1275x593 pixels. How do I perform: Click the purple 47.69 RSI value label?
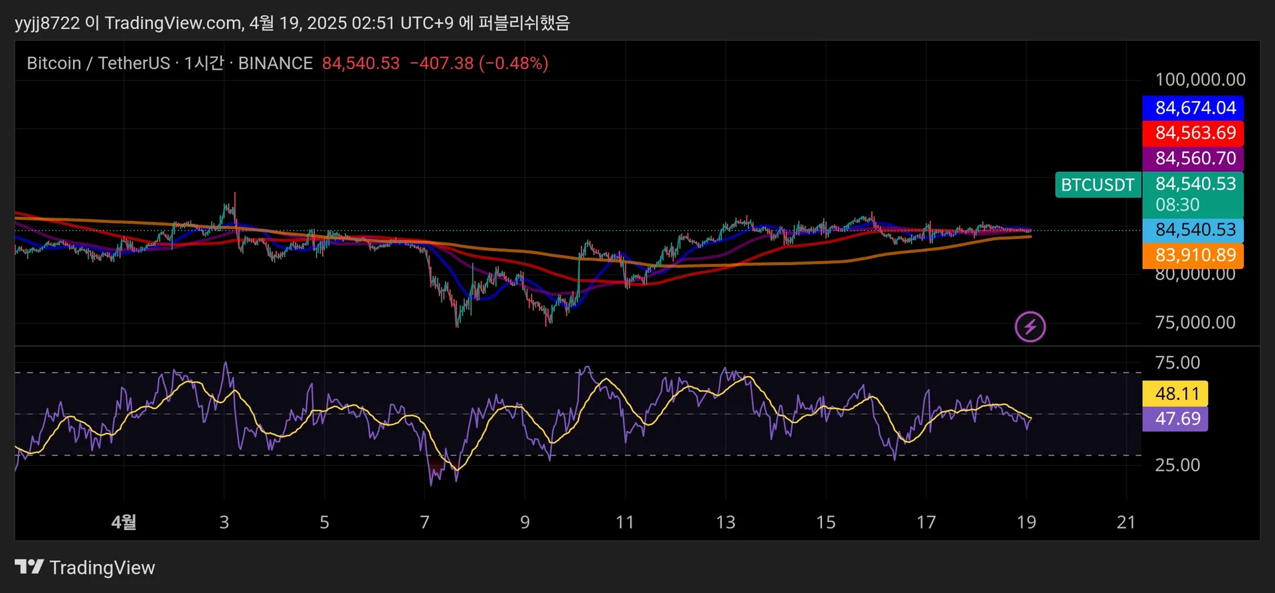pyautogui.click(x=1175, y=419)
